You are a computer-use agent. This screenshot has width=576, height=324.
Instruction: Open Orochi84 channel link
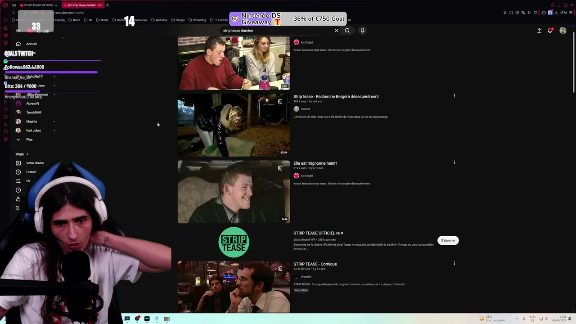point(306,277)
